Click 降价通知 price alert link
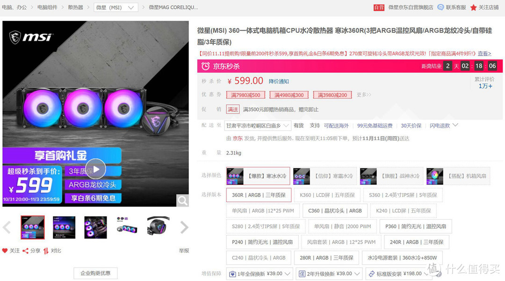The width and height of the screenshot is (505, 281). (x=279, y=81)
